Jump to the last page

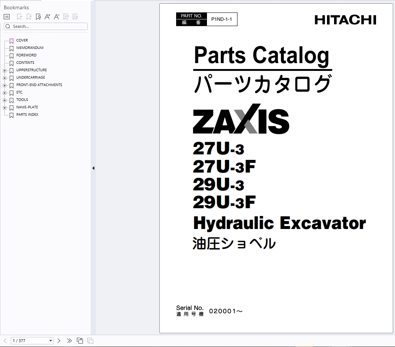pos(69,341)
